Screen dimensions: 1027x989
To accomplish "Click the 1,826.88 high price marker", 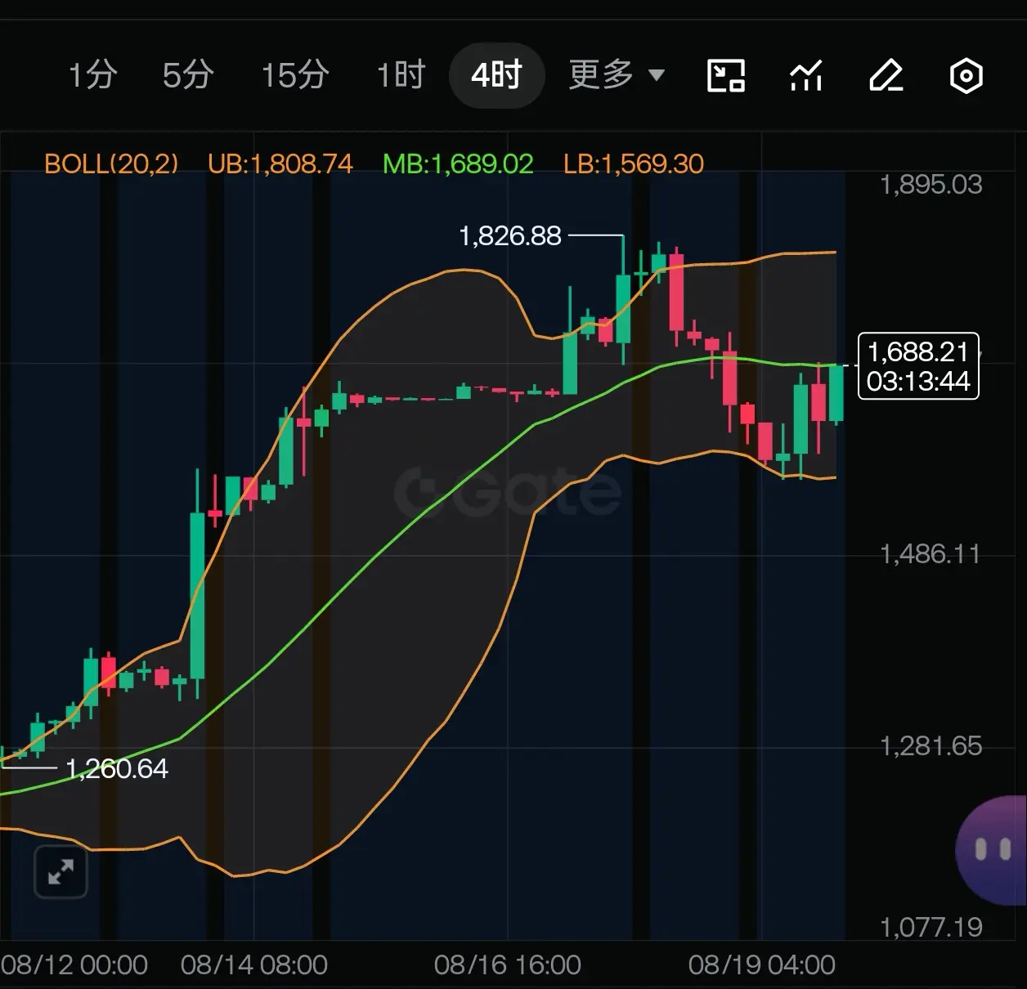I will tap(510, 236).
